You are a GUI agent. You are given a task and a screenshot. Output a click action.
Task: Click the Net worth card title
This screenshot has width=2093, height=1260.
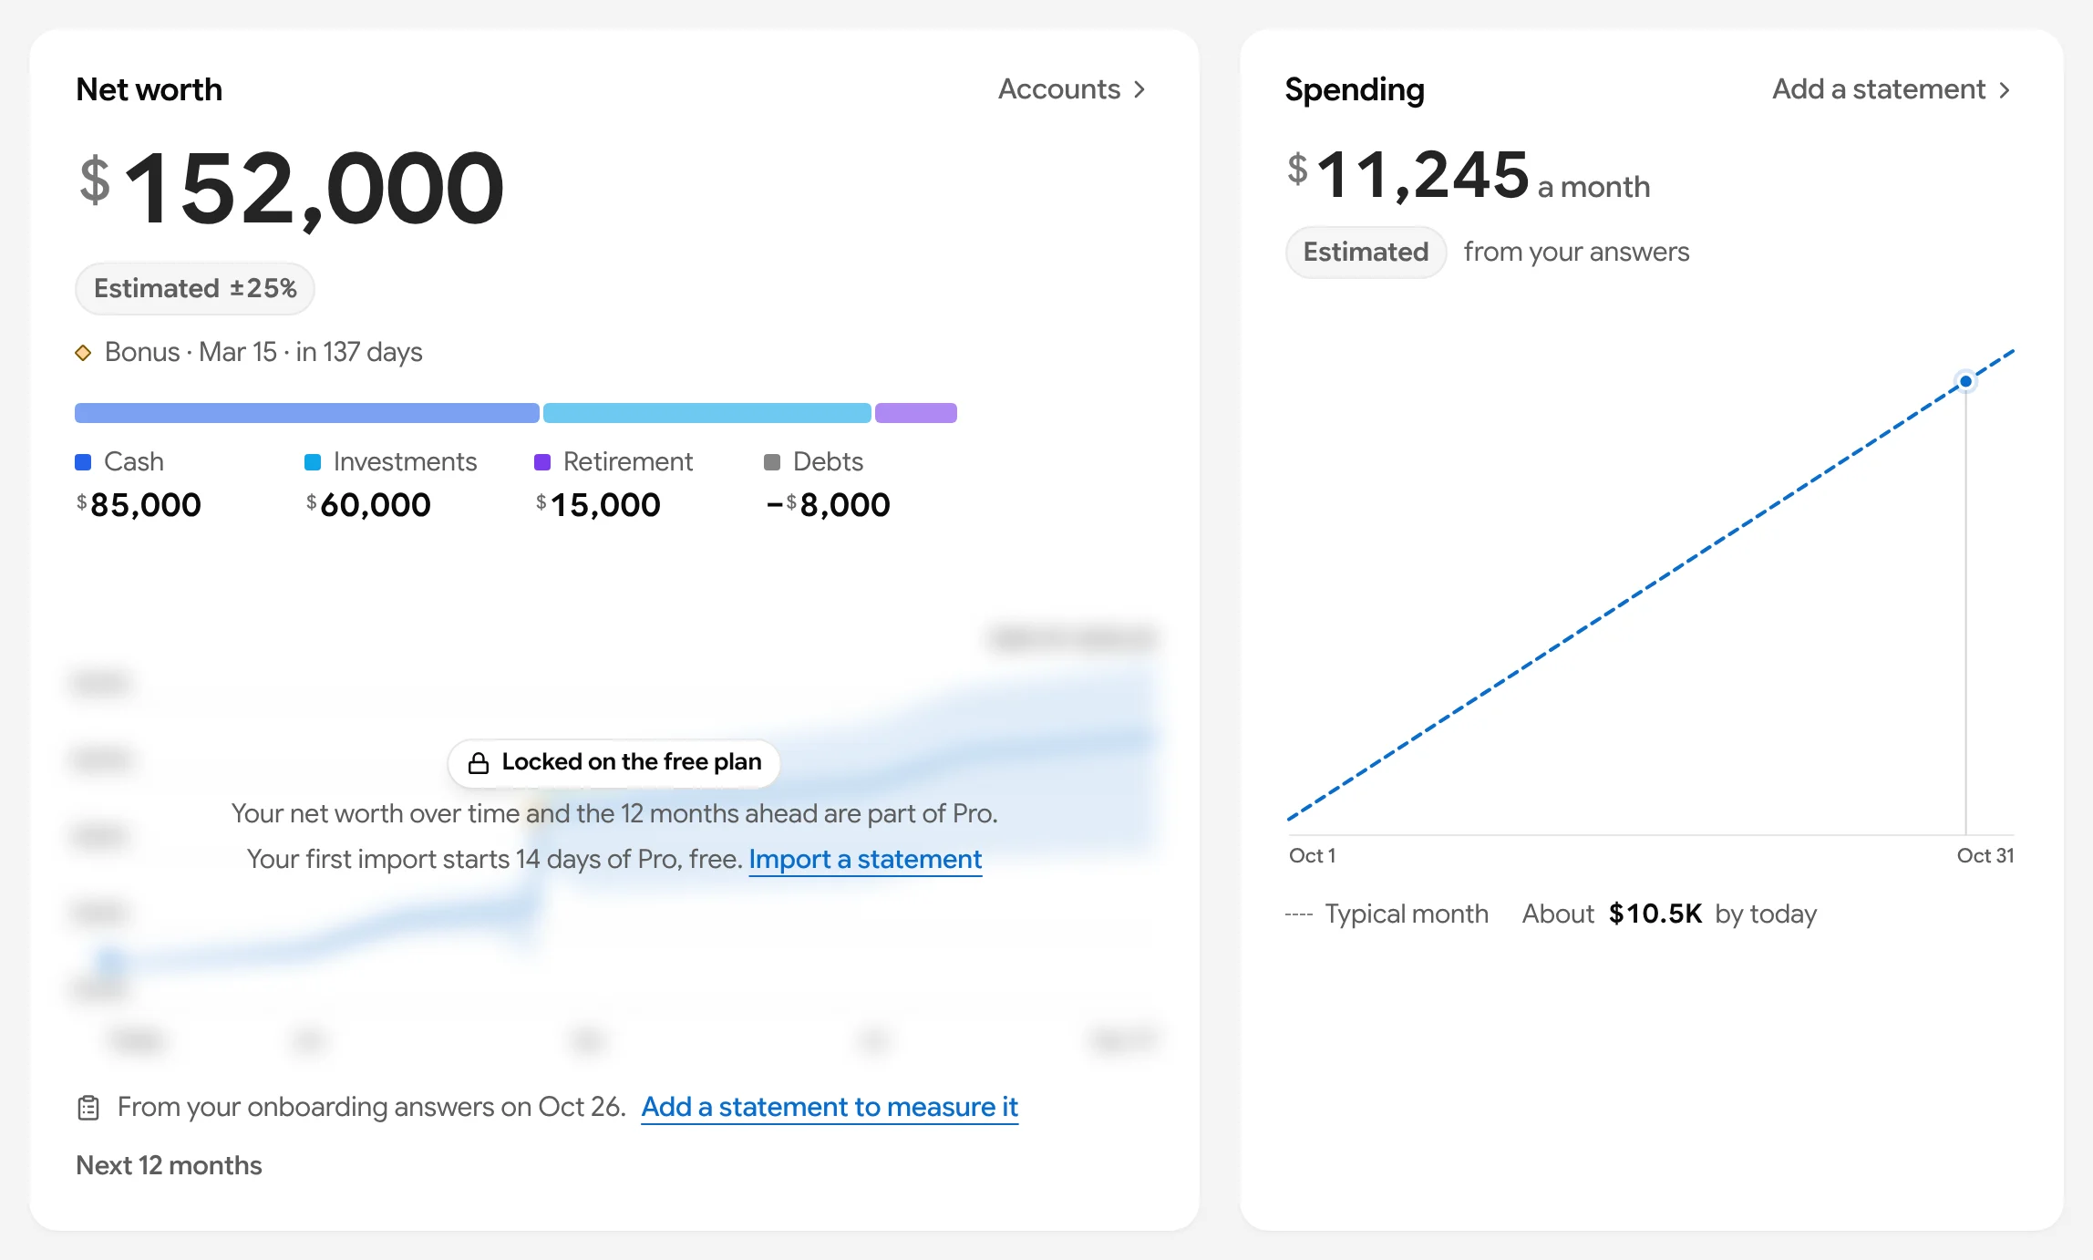pos(149,89)
